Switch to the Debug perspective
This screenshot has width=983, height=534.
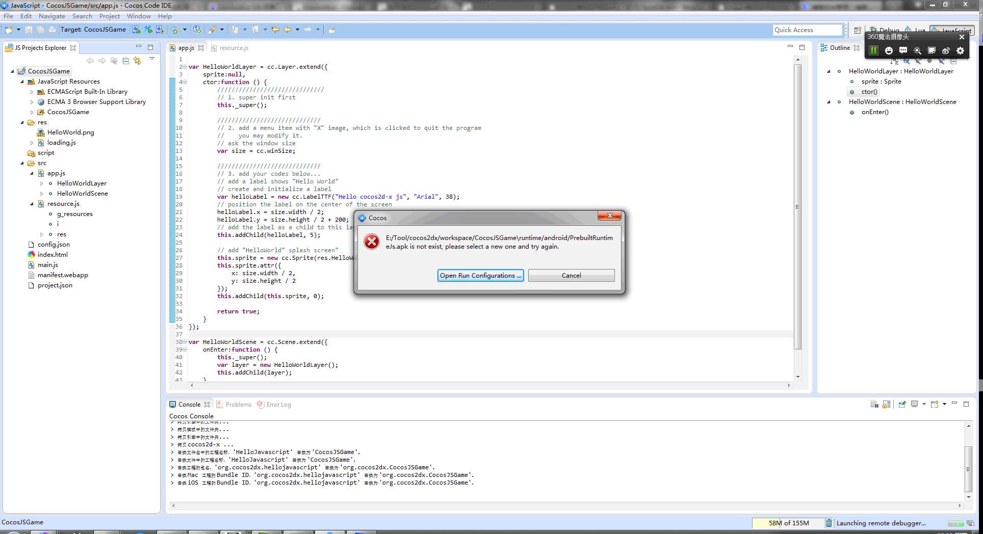coord(885,30)
